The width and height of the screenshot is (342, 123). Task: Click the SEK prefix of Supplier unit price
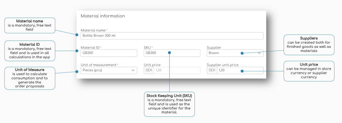(x=212, y=70)
